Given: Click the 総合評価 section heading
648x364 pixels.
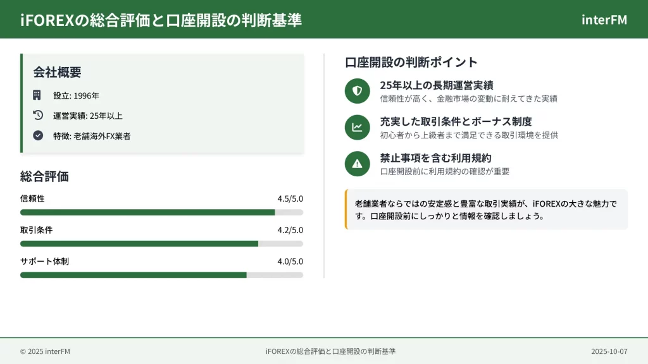Looking at the screenshot, I should point(44,176).
